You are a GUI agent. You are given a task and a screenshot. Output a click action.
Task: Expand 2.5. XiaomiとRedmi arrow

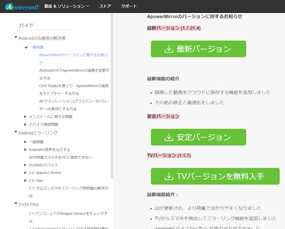[x=25, y=173]
